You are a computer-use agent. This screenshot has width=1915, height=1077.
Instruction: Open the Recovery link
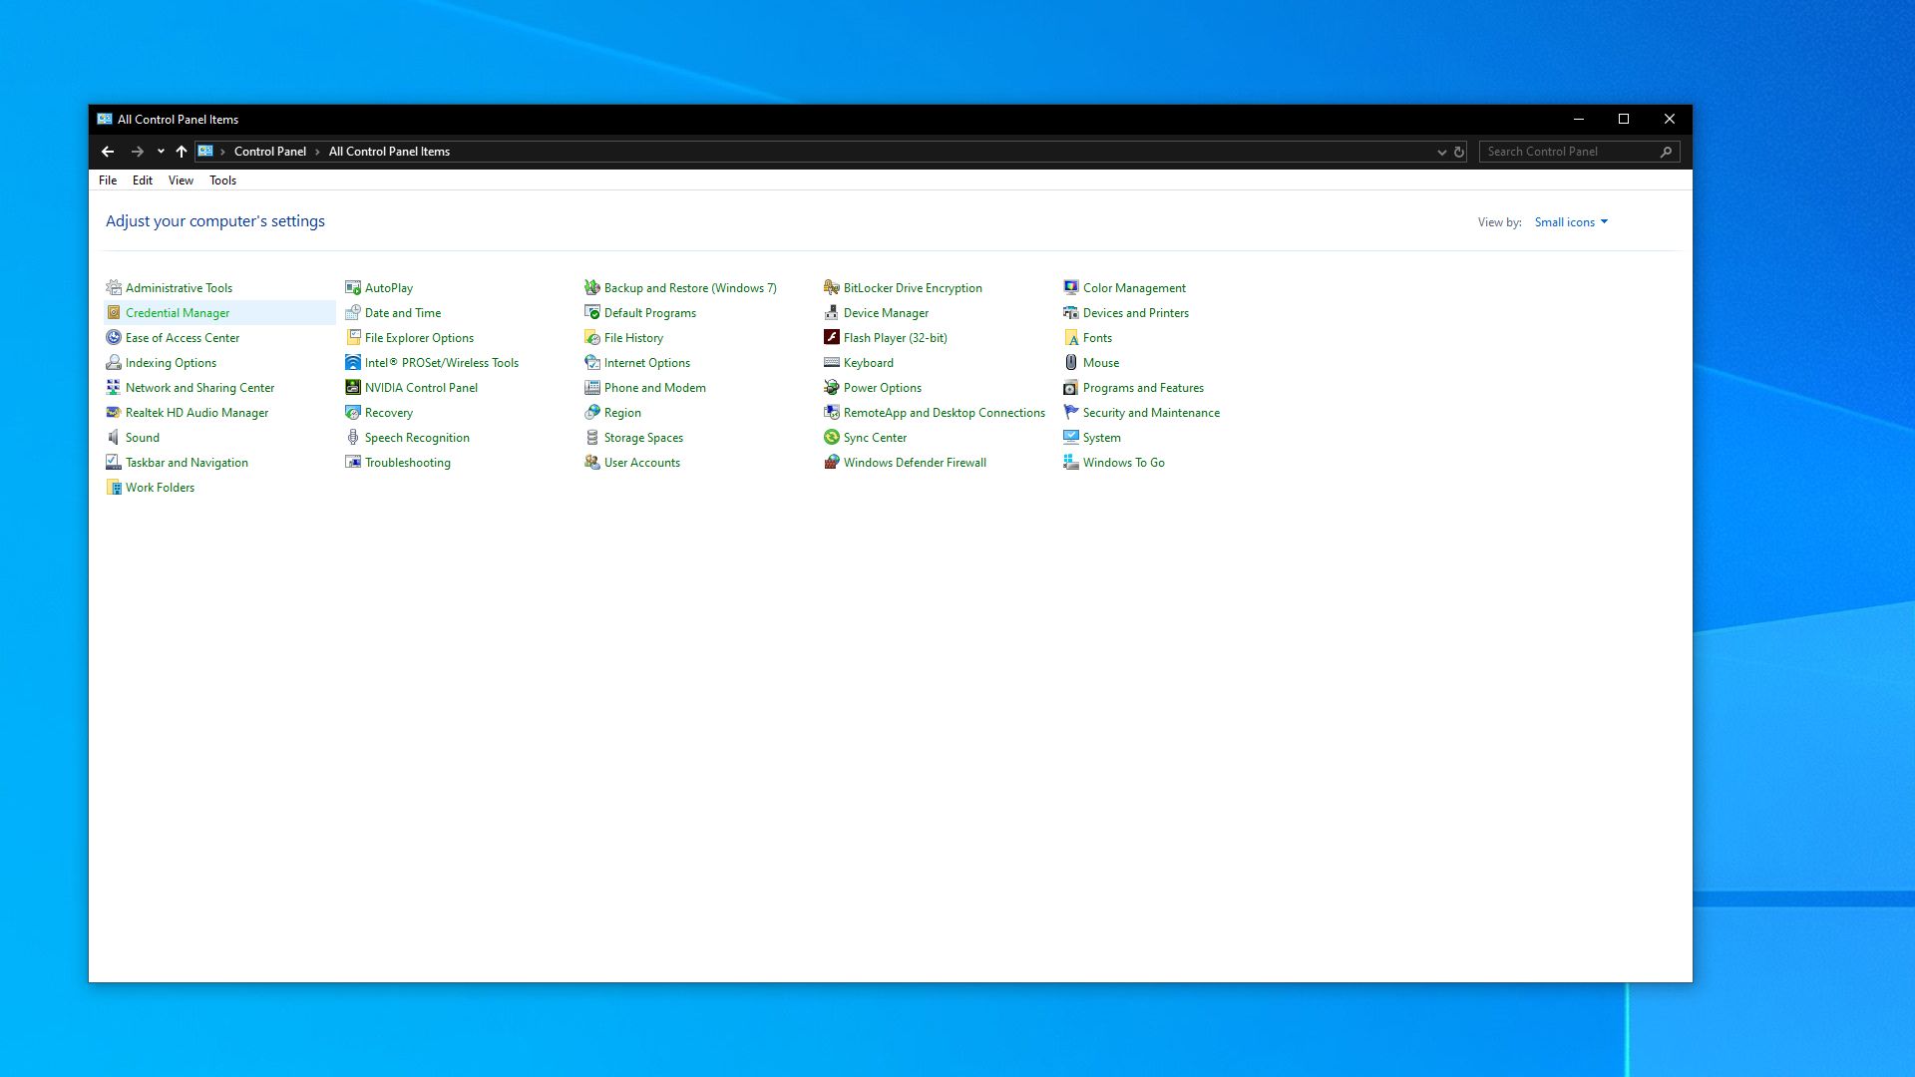(389, 412)
